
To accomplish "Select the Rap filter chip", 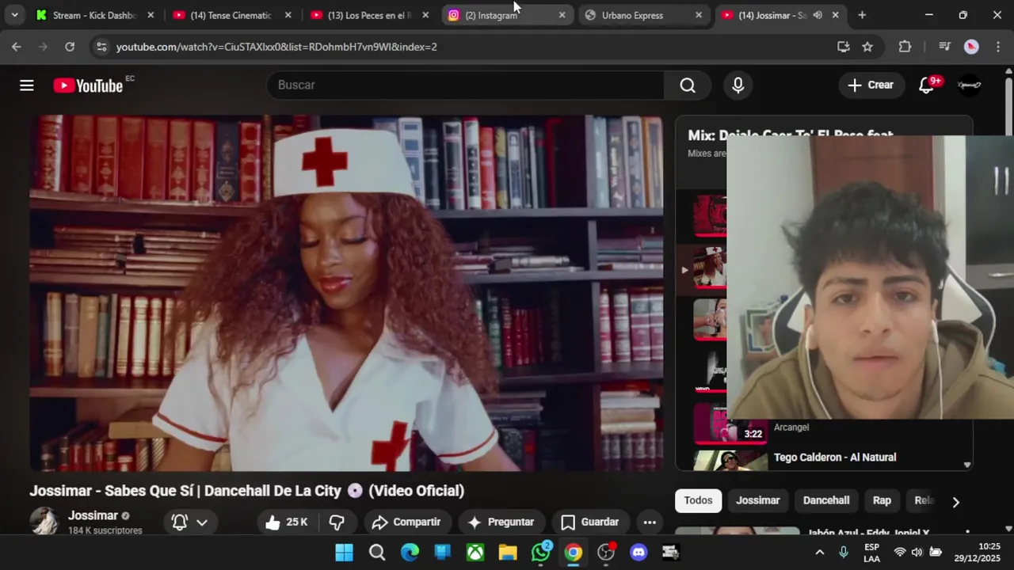I will (x=882, y=500).
